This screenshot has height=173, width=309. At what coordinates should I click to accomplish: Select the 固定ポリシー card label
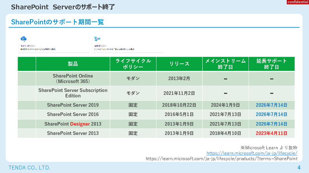100,46
